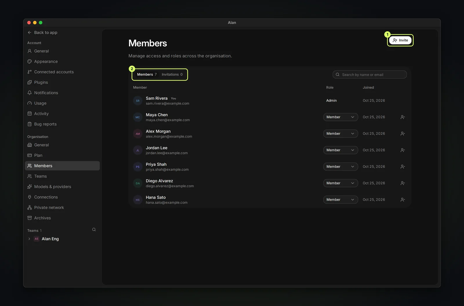The height and width of the screenshot is (306, 464).
Task: Open Models & providers via sparkle icon
Action: 30,187
